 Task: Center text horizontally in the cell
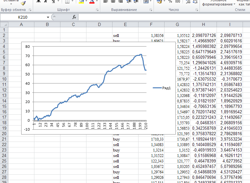[x=113, y=1]
